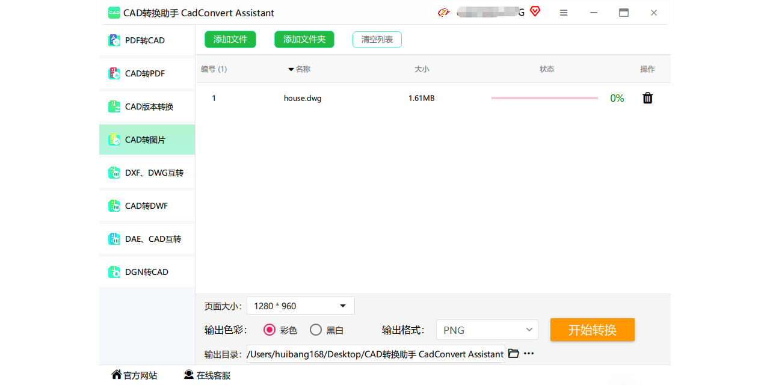Screen dimensions: 770x385
Task: Click the CAD版本转换 sidebar icon
Action: click(x=114, y=106)
